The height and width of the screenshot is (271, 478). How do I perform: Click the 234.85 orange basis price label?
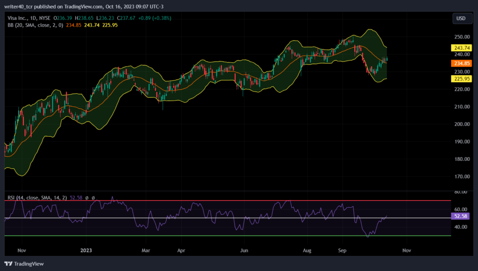pyautogui.click(x=462, y=63)
